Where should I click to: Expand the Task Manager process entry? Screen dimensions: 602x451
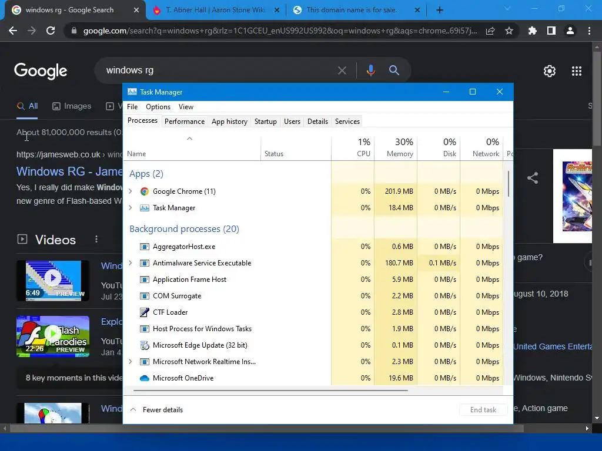click(x=130, y=207)
